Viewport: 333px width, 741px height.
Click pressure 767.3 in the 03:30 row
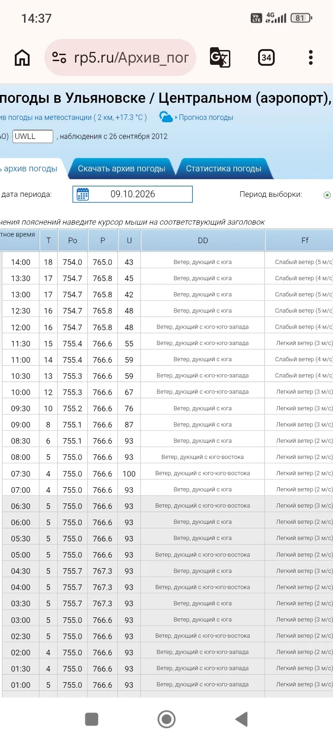pos(103,603)
